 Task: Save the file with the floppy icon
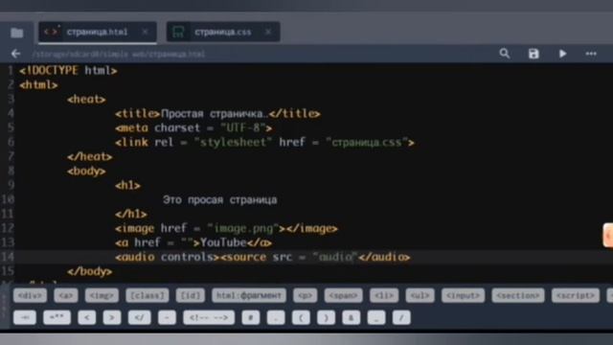click(x=534, y=54)
